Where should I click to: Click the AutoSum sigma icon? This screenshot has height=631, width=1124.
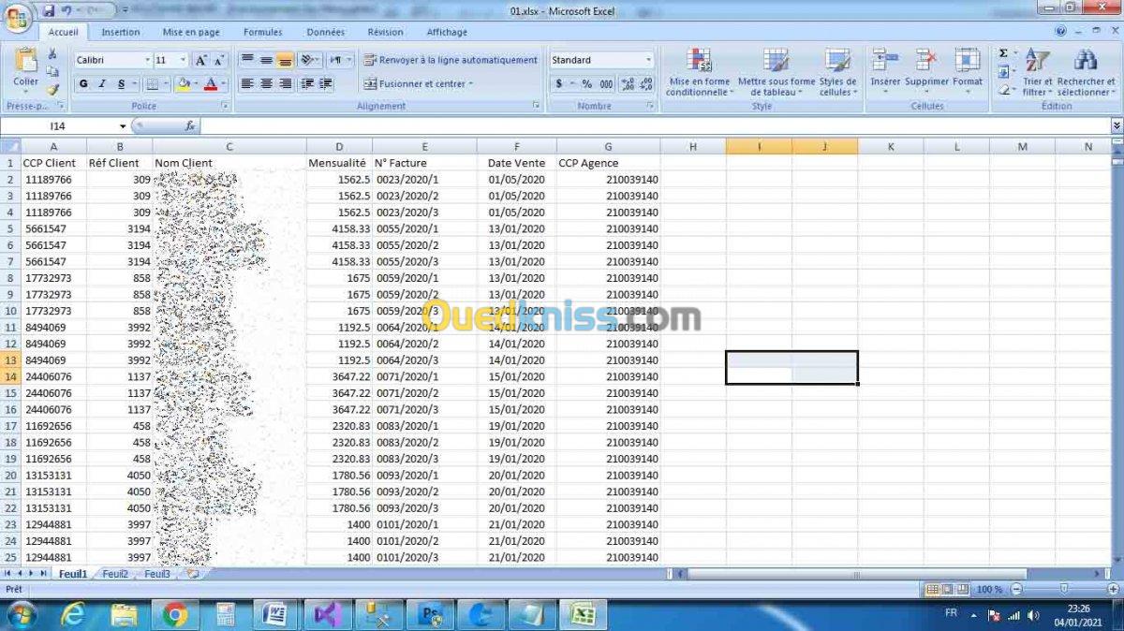[x=1003, y=53]
